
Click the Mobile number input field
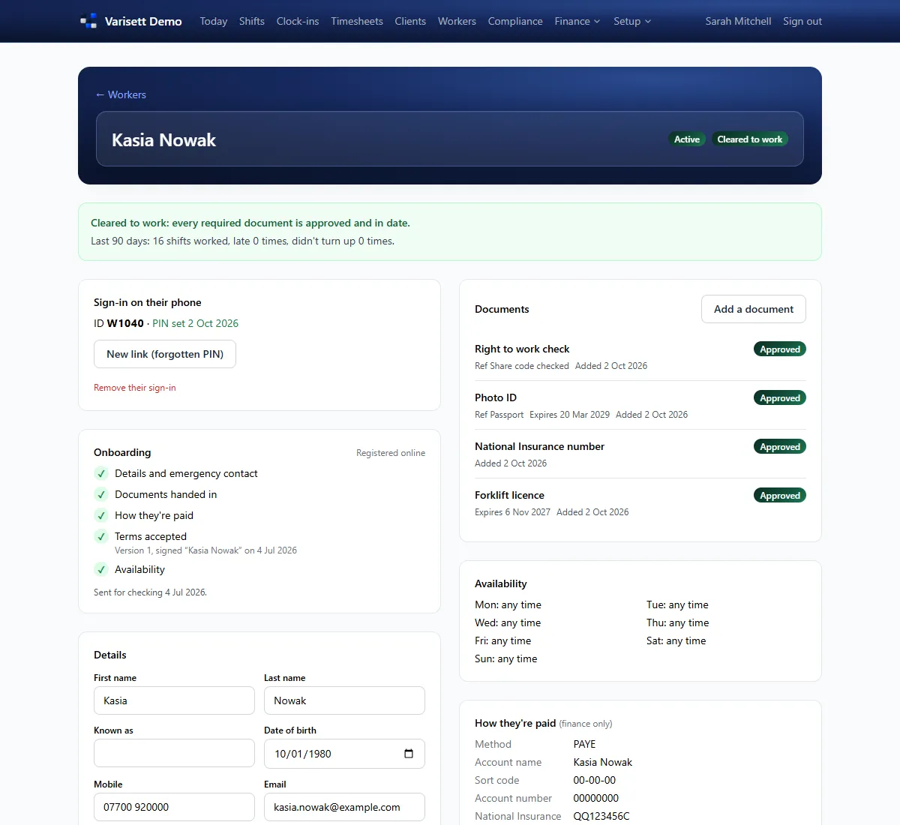[174, 807]
